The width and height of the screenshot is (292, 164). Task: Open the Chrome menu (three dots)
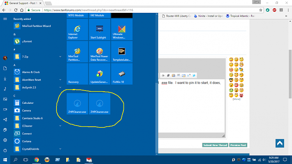[x=288, y=10]
